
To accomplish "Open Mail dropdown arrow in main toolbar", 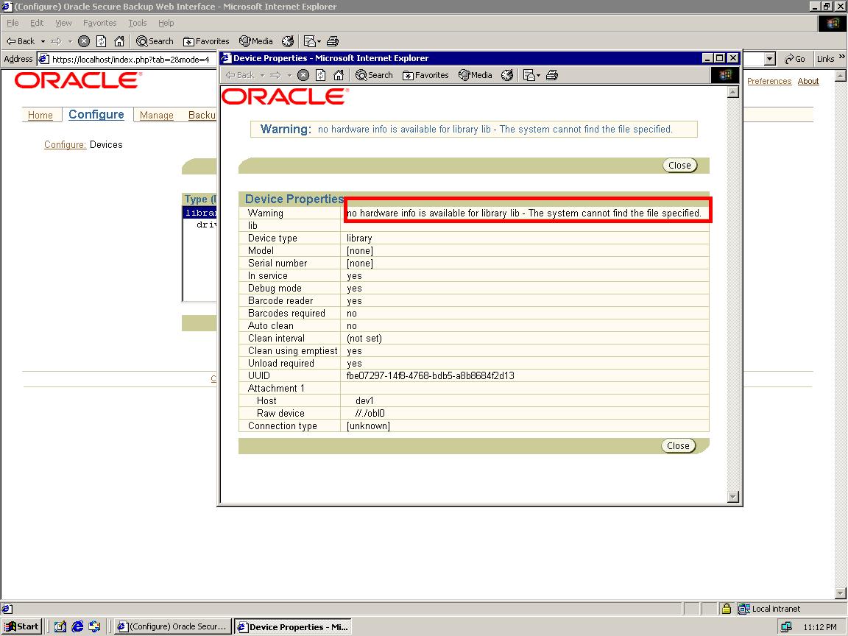I will [319, 41].
